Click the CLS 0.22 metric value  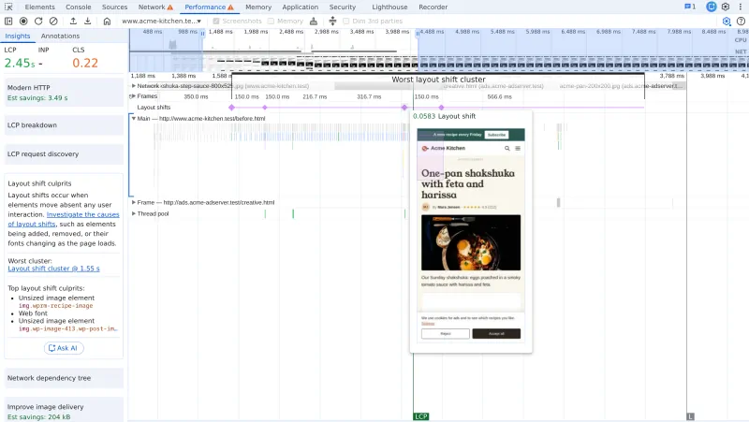tap(85, 63)
